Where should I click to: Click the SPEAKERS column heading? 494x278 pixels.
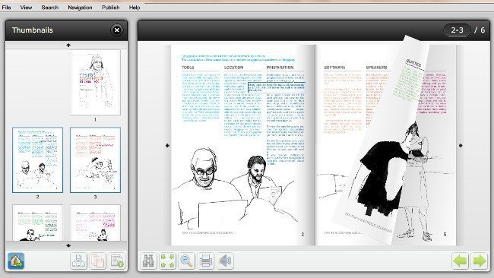[x=376, y=68]
